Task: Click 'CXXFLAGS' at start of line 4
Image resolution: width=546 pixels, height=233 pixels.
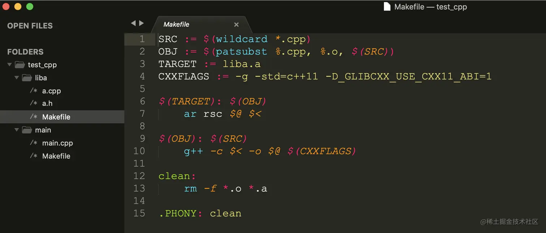Action: click(x=184, y=76)
